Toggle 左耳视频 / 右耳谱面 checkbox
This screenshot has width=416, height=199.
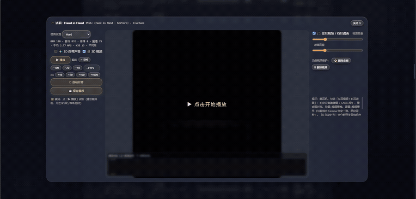coord(314,33)
